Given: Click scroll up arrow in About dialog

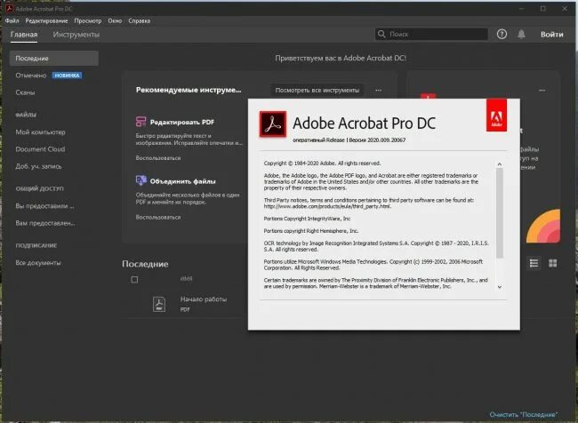Looking at the screenshot, I should click(500, 164).
